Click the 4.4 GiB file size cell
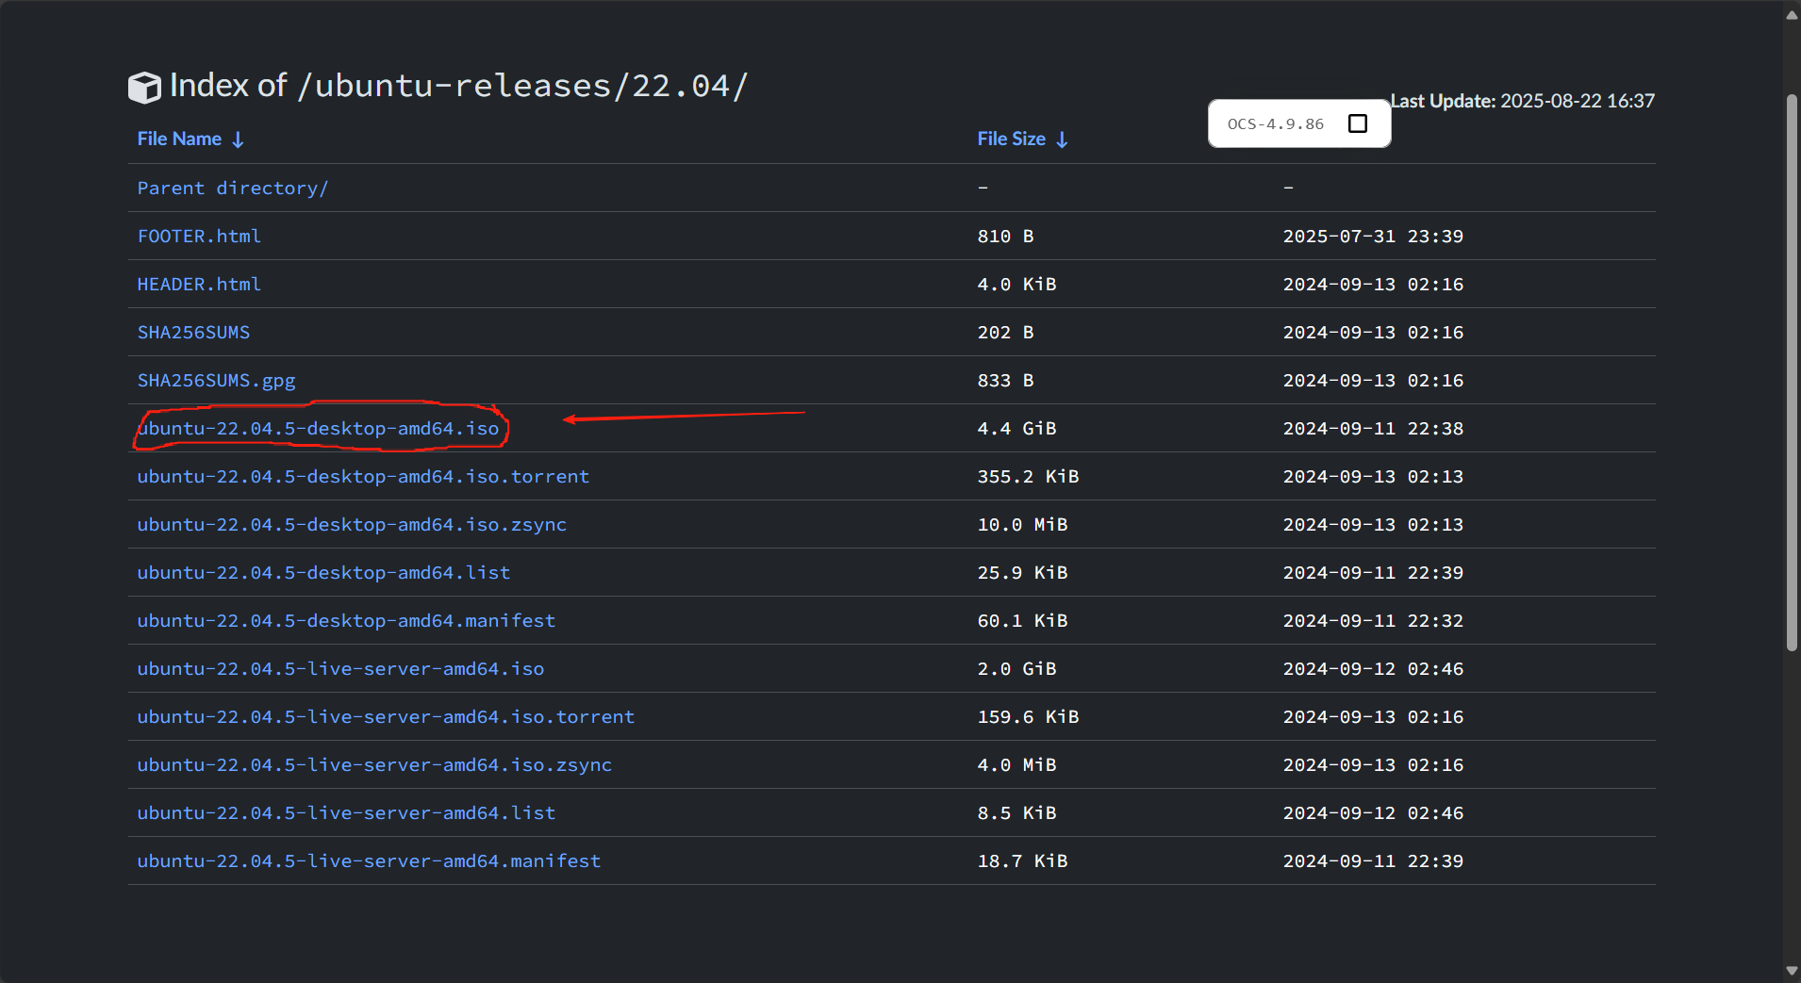Viewport: 1801px width, 983px height. coord(1016,428)
